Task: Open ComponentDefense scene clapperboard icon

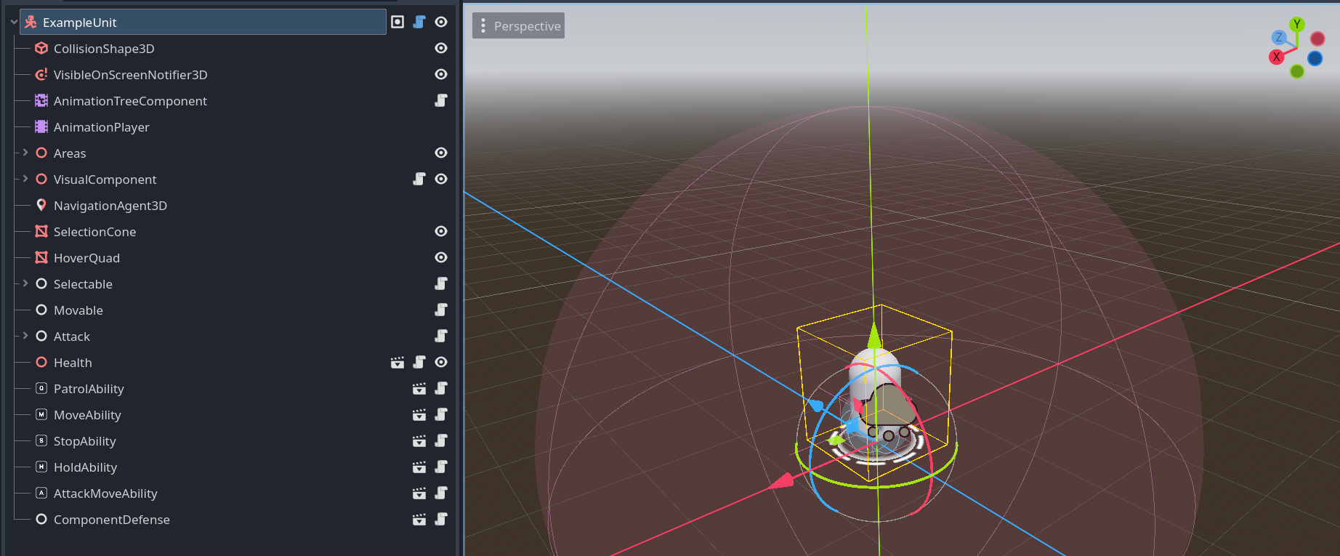Action: tap(419, 519)
